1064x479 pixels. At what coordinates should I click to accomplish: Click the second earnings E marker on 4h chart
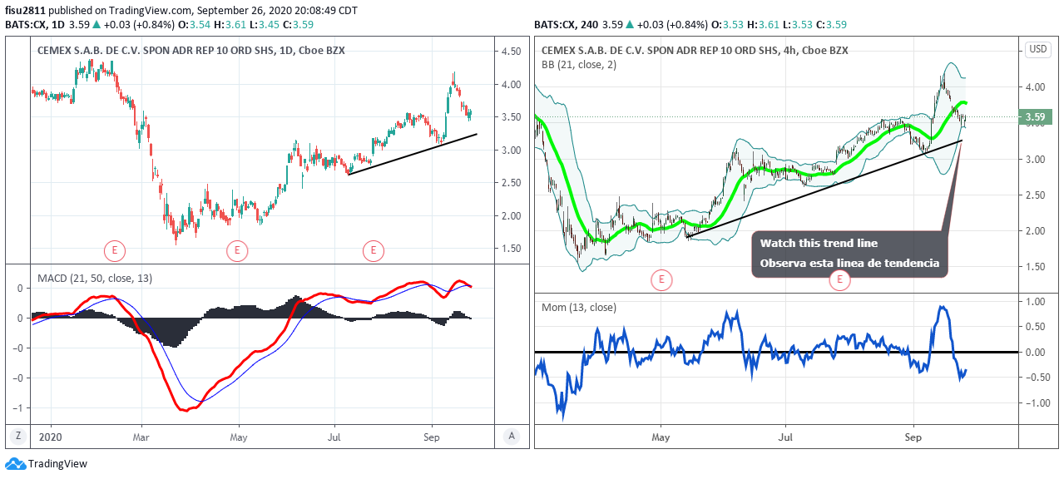[x=839, y=280]
